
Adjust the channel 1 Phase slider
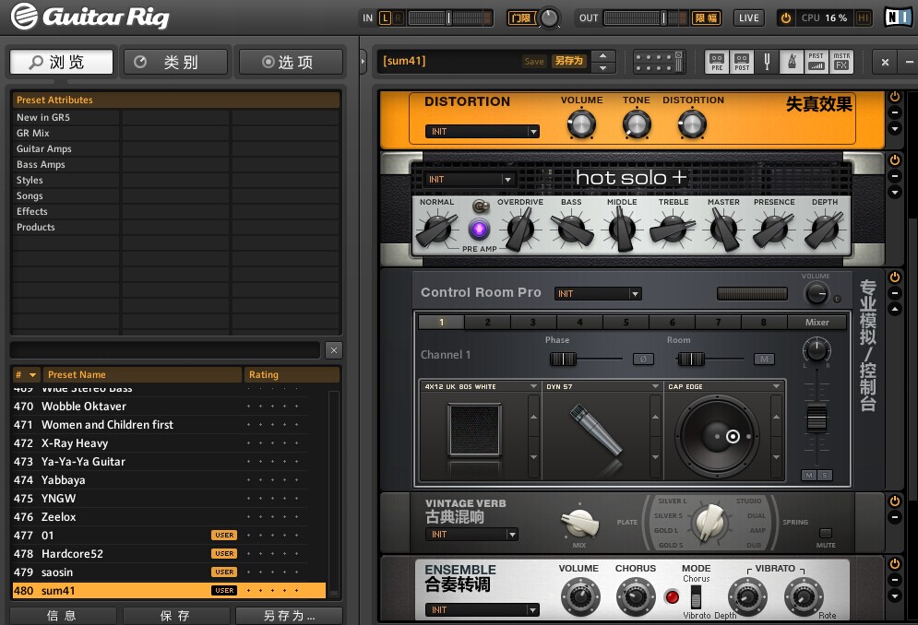(563, 359)
